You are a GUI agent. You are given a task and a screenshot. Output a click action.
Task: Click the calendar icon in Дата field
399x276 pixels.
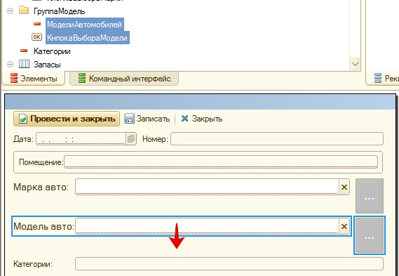(131, 139)
